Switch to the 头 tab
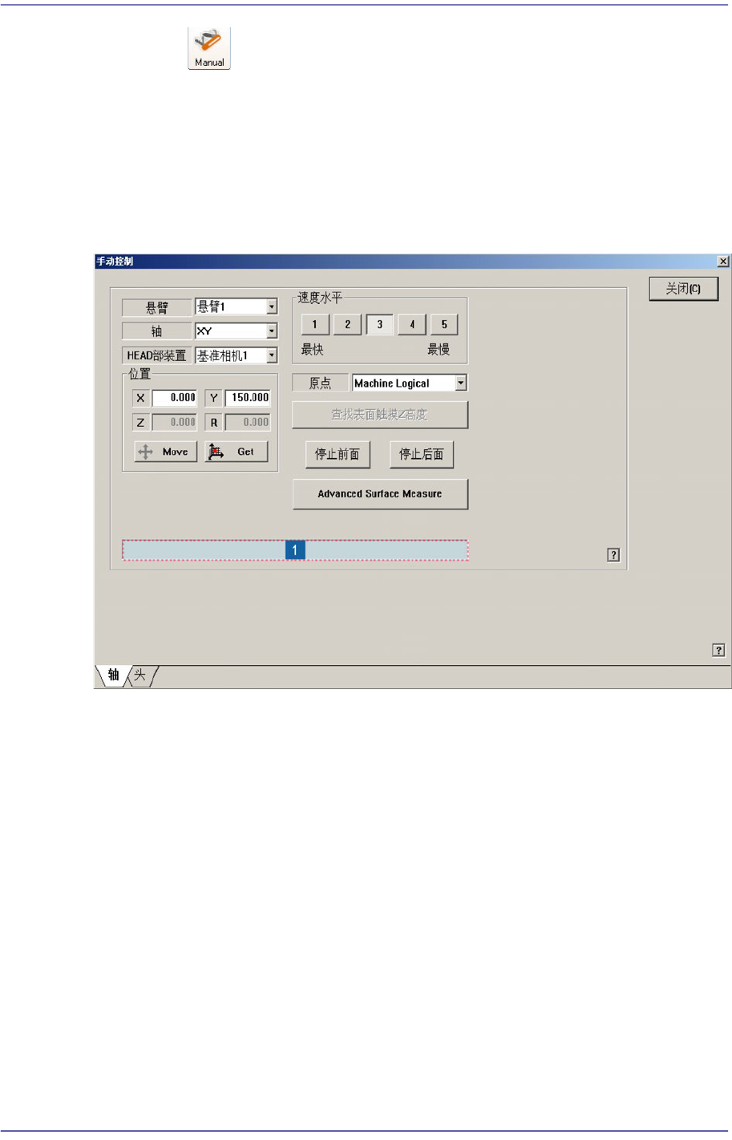This screenshot has width=732, height=1140. pos(140,675)
